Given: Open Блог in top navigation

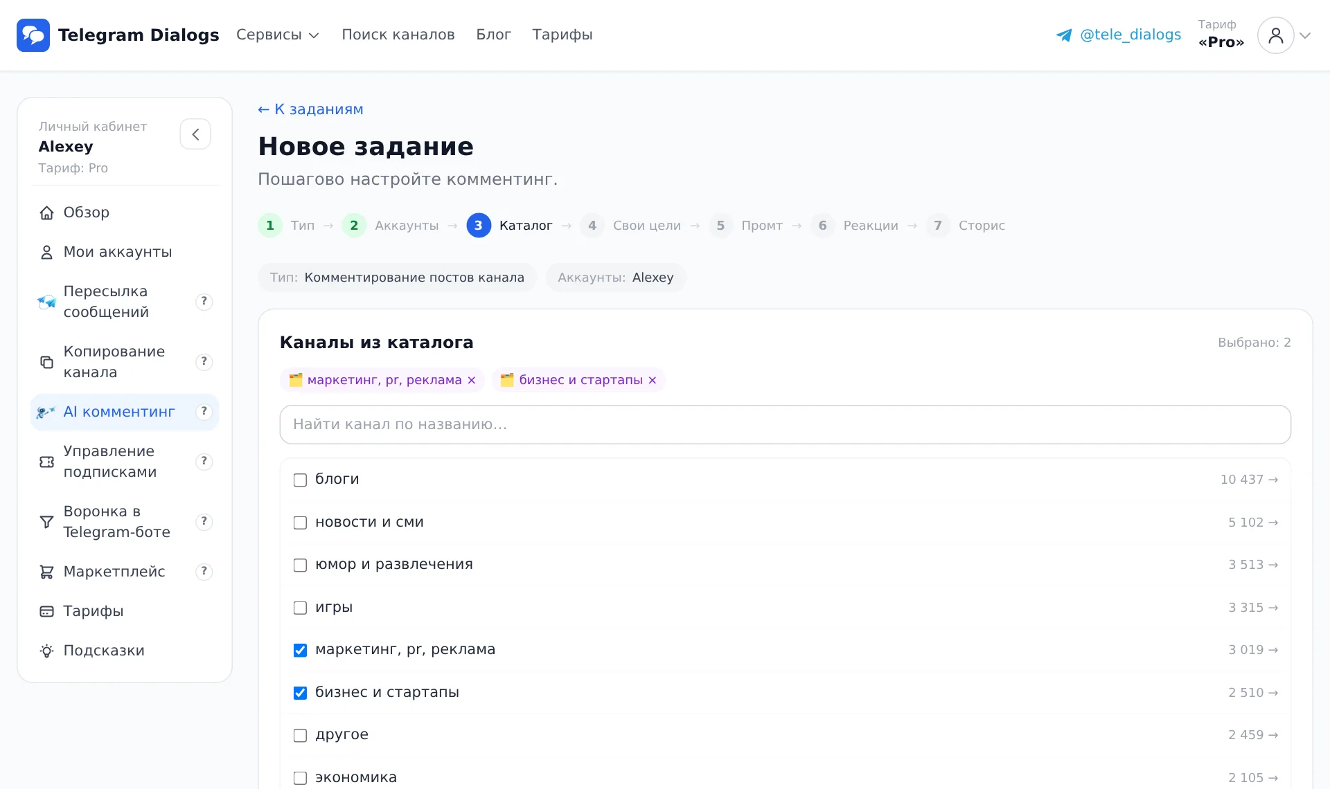Looking at the screenshot, I should [493, 35].
